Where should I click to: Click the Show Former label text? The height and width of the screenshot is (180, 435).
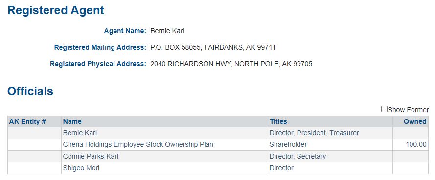click(409, 110)
